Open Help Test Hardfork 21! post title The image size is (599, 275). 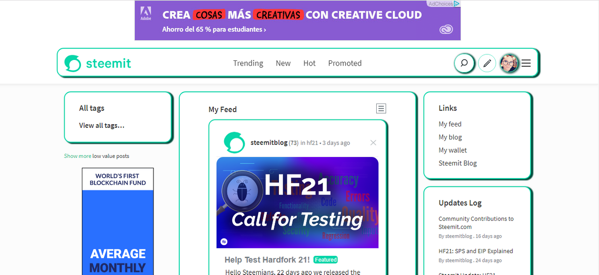pyautogui.click(x=267, y=260)
